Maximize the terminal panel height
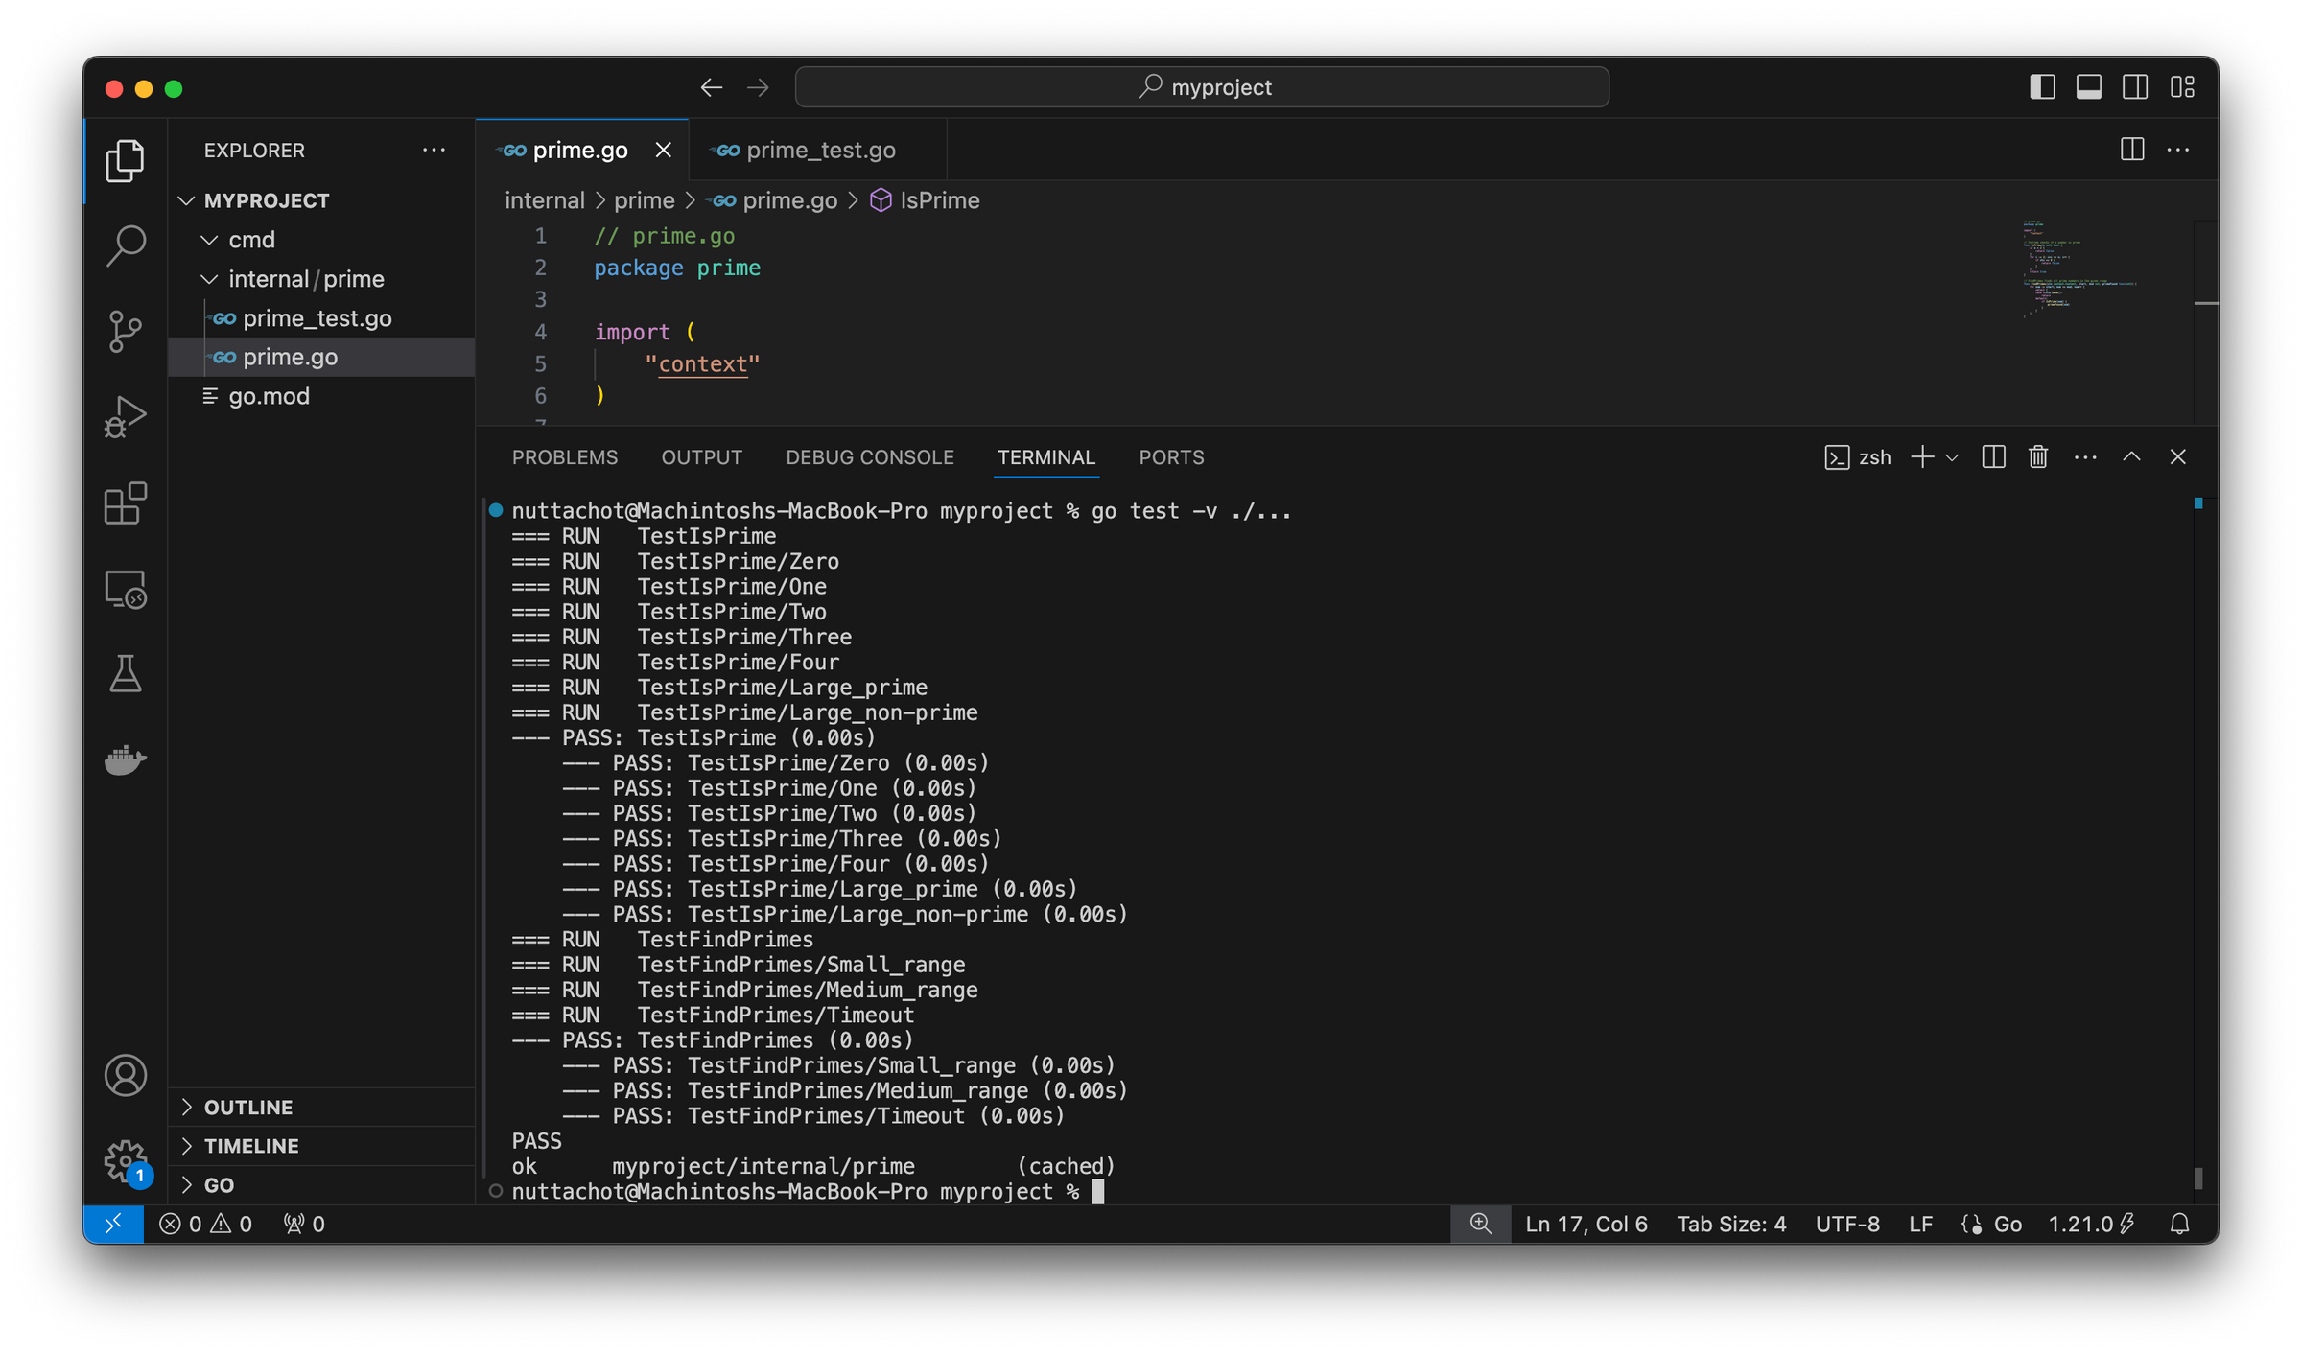Image resolution: width=2302 pixels, height=1354 pixels. pos(2132,457)
